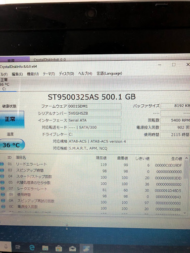Open the ディスク(D) menu
190x253 pixels.
(x=67, y=74)
